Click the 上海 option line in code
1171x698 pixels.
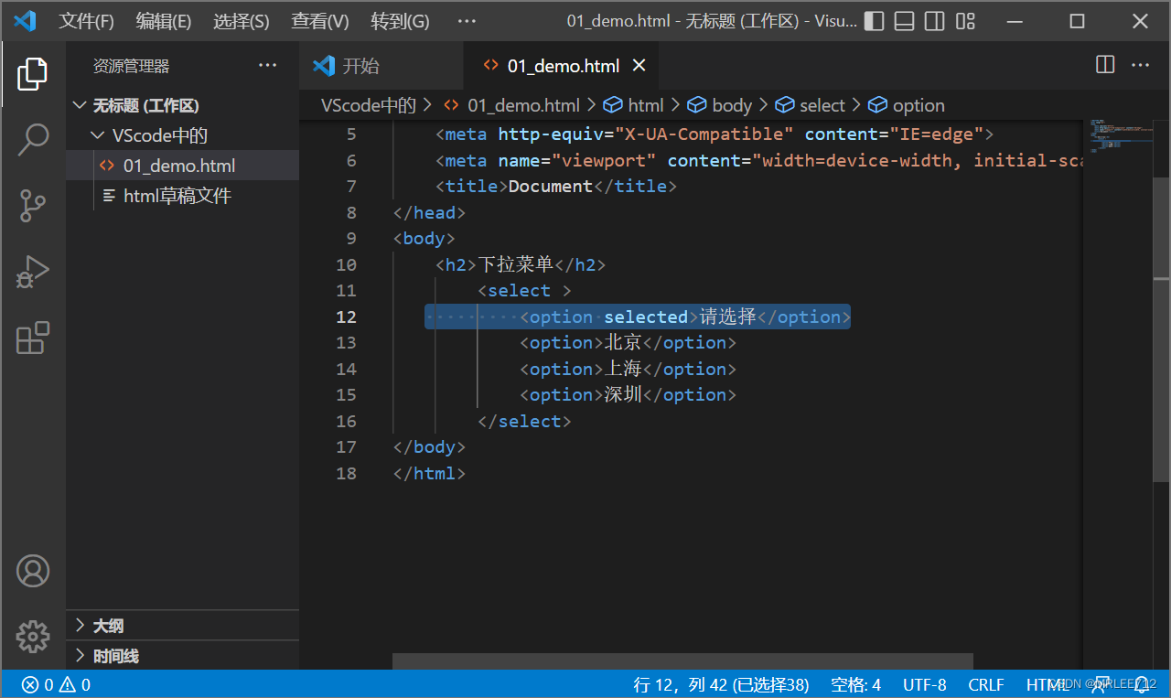click(x=628, y=369)
